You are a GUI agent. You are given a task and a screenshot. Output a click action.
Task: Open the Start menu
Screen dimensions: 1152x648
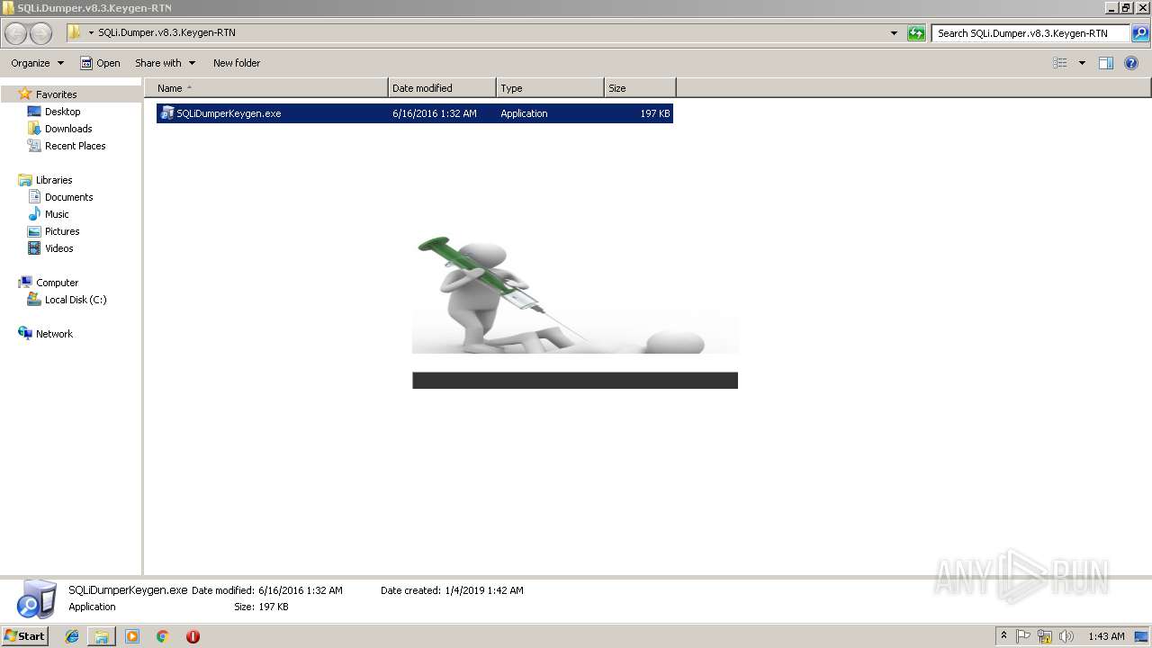tap(24, 636)
